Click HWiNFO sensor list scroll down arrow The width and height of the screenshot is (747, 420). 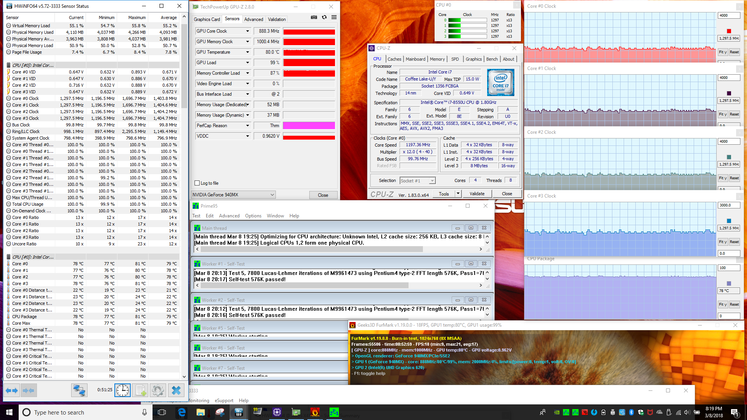click(x=184, y=376)
